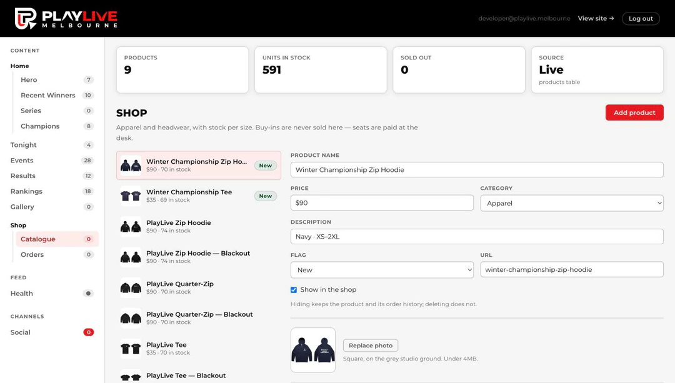Click the Products count card
The image size is (675, 383).
182,70
